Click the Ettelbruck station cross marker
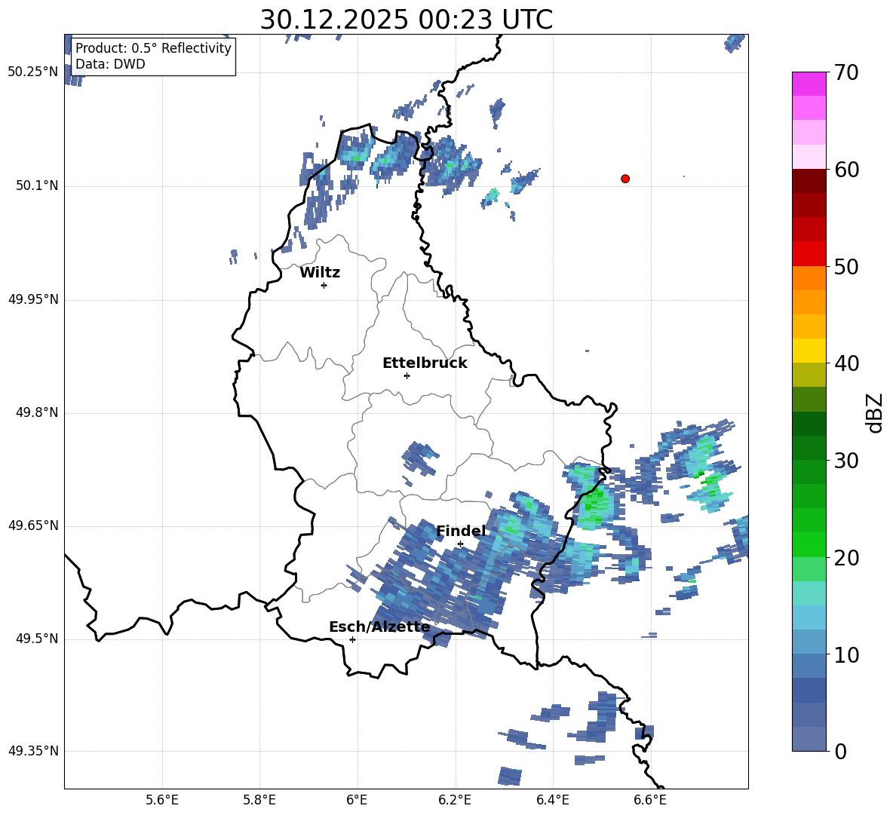 coord(407,375)
